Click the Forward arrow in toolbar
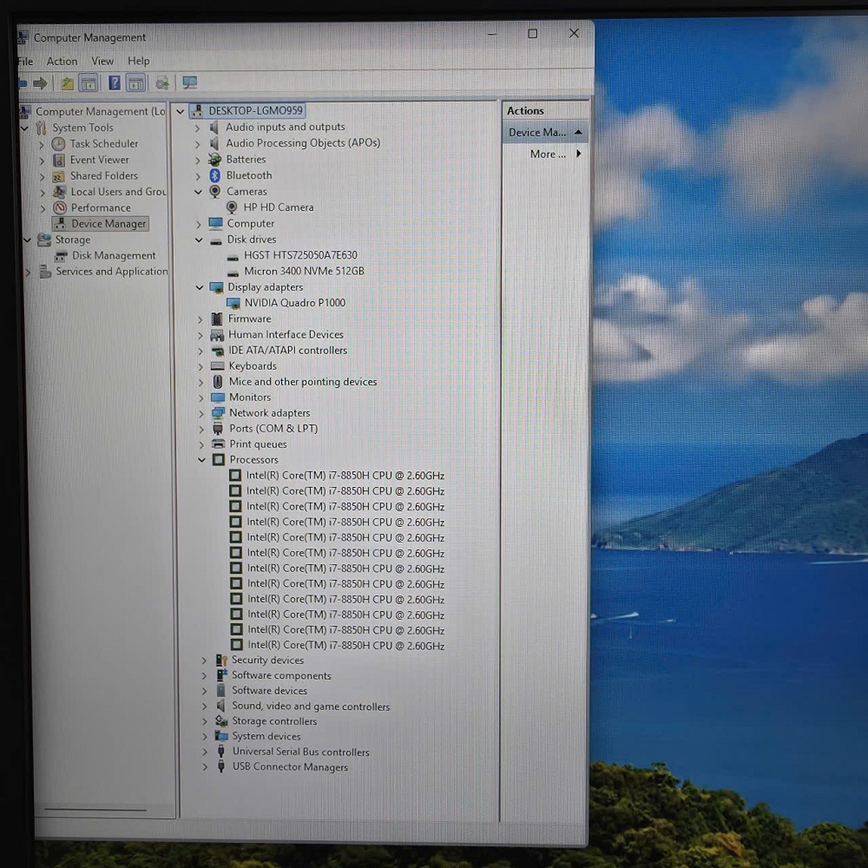Image resolution: width=868 pixels, height=868 pixels. 40,83
